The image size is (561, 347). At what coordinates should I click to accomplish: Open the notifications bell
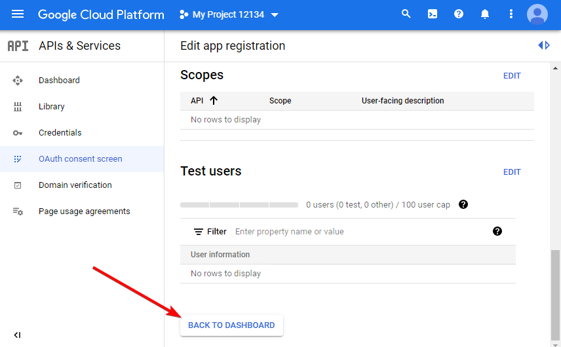485,14
